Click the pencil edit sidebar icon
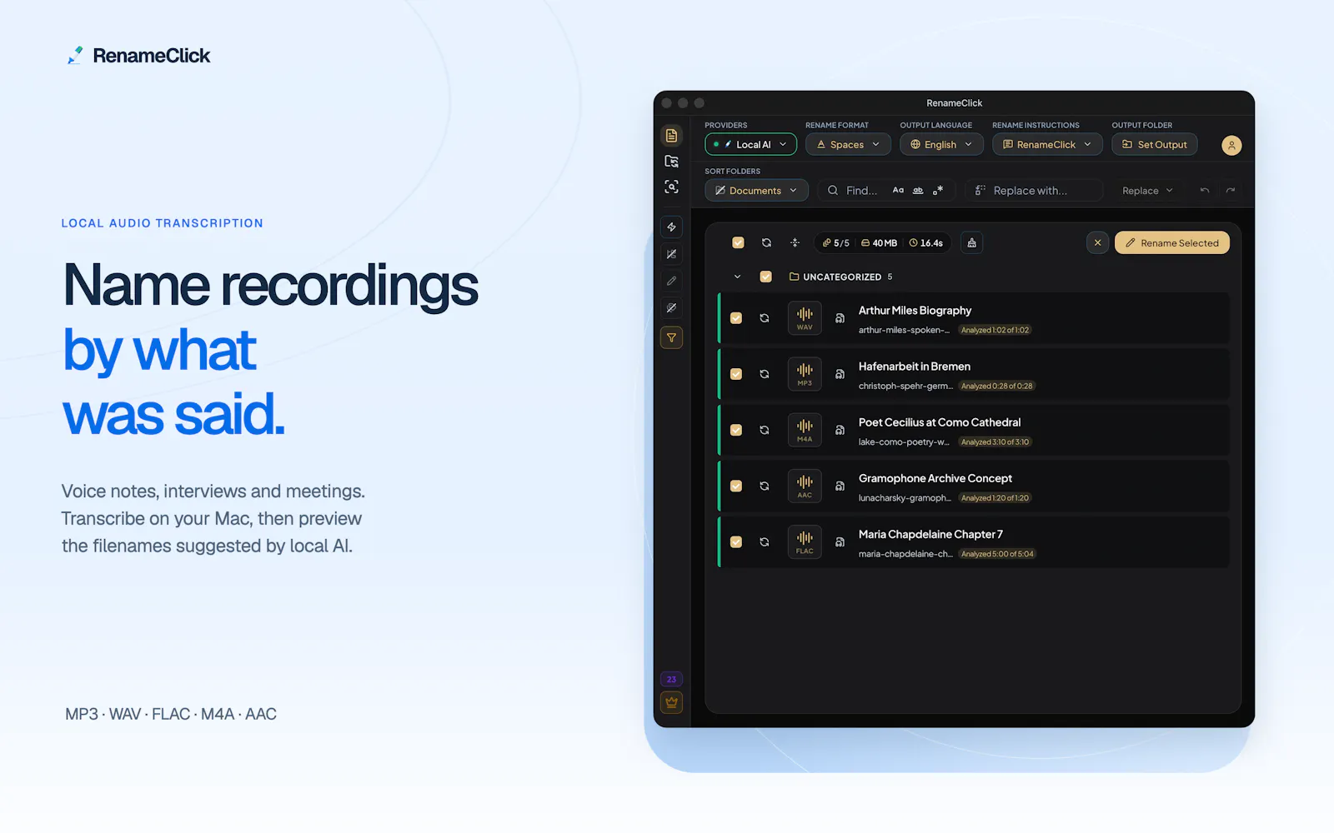The width and height of the screenshot is (1334, 833). click(x=671, y=281)
